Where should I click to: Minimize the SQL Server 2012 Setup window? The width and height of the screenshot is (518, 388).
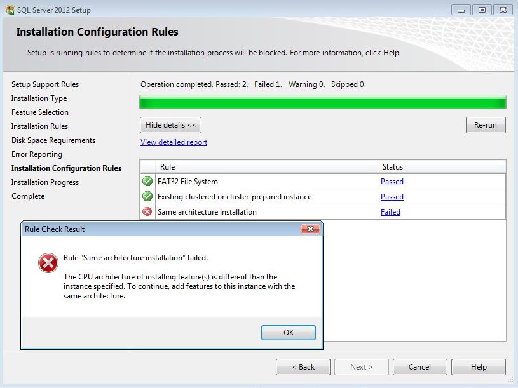tap(461, 10)
